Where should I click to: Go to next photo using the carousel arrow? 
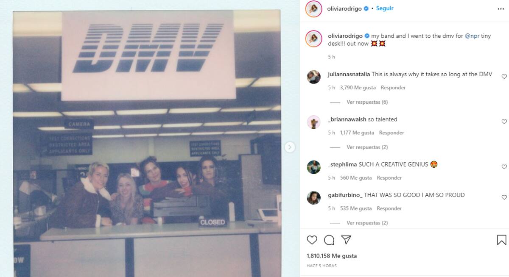(290, 147)
